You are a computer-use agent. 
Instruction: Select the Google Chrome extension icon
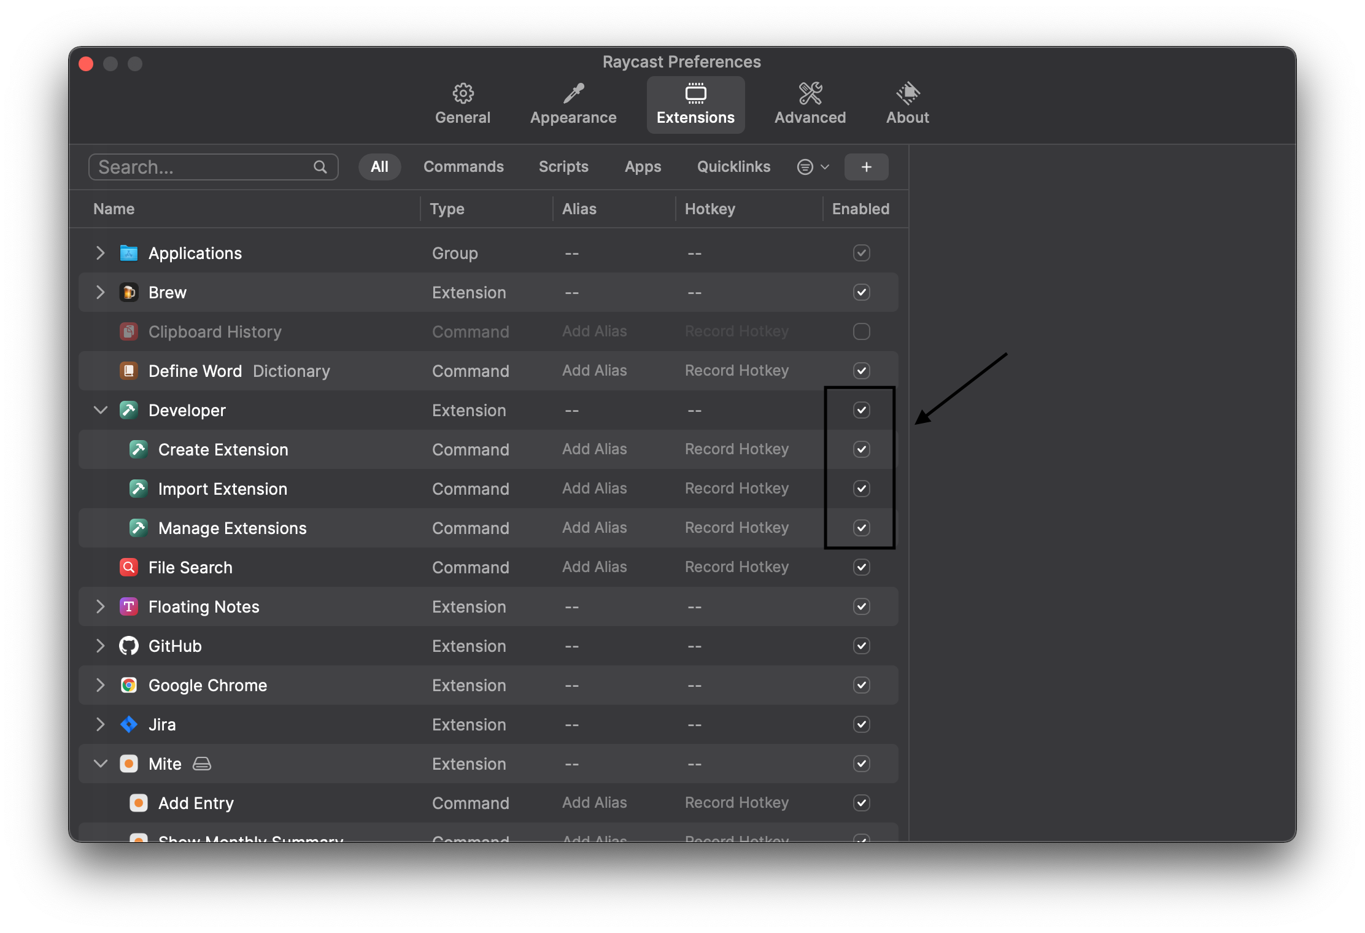point(128,685)
